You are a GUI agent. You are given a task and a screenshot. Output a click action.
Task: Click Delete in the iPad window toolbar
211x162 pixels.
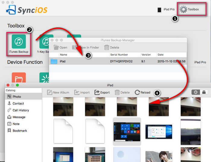pos(122,93)
